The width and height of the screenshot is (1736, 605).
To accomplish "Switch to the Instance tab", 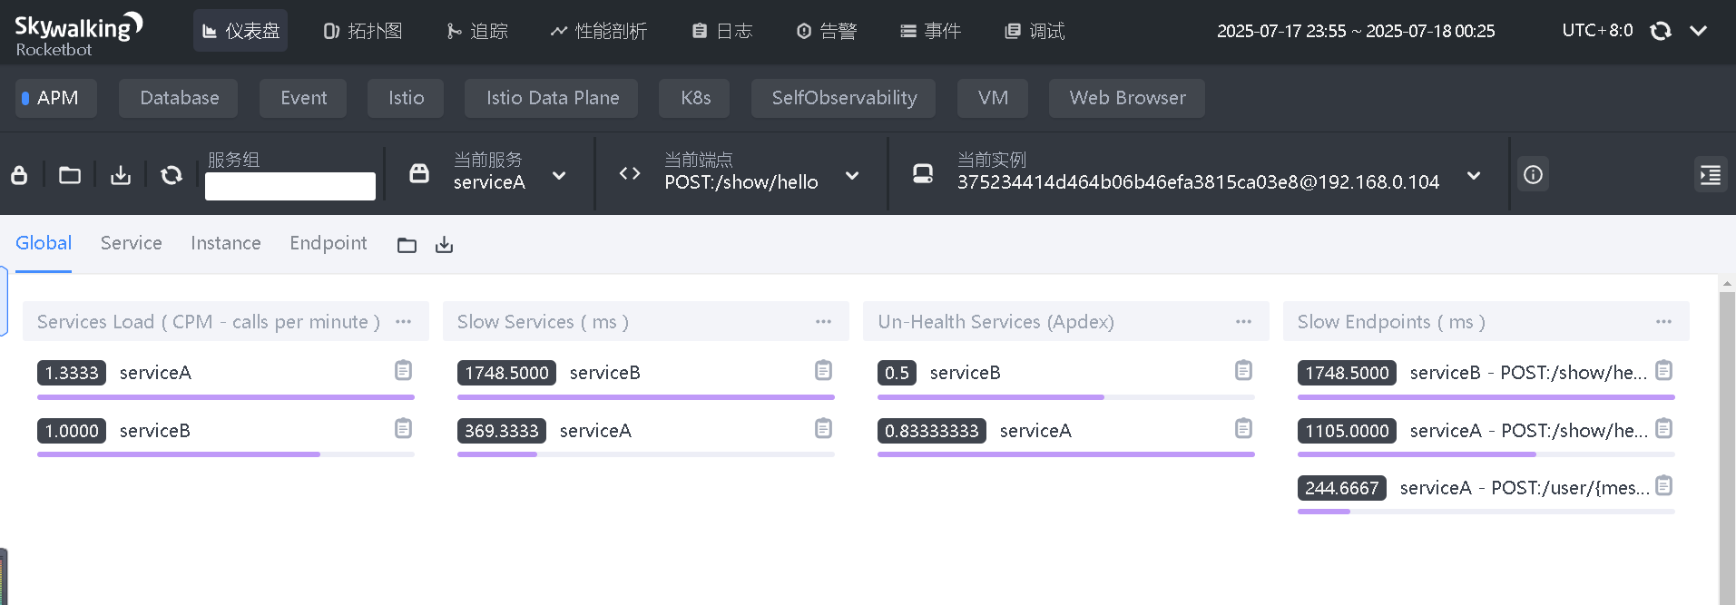I will (x=226, y=243).
